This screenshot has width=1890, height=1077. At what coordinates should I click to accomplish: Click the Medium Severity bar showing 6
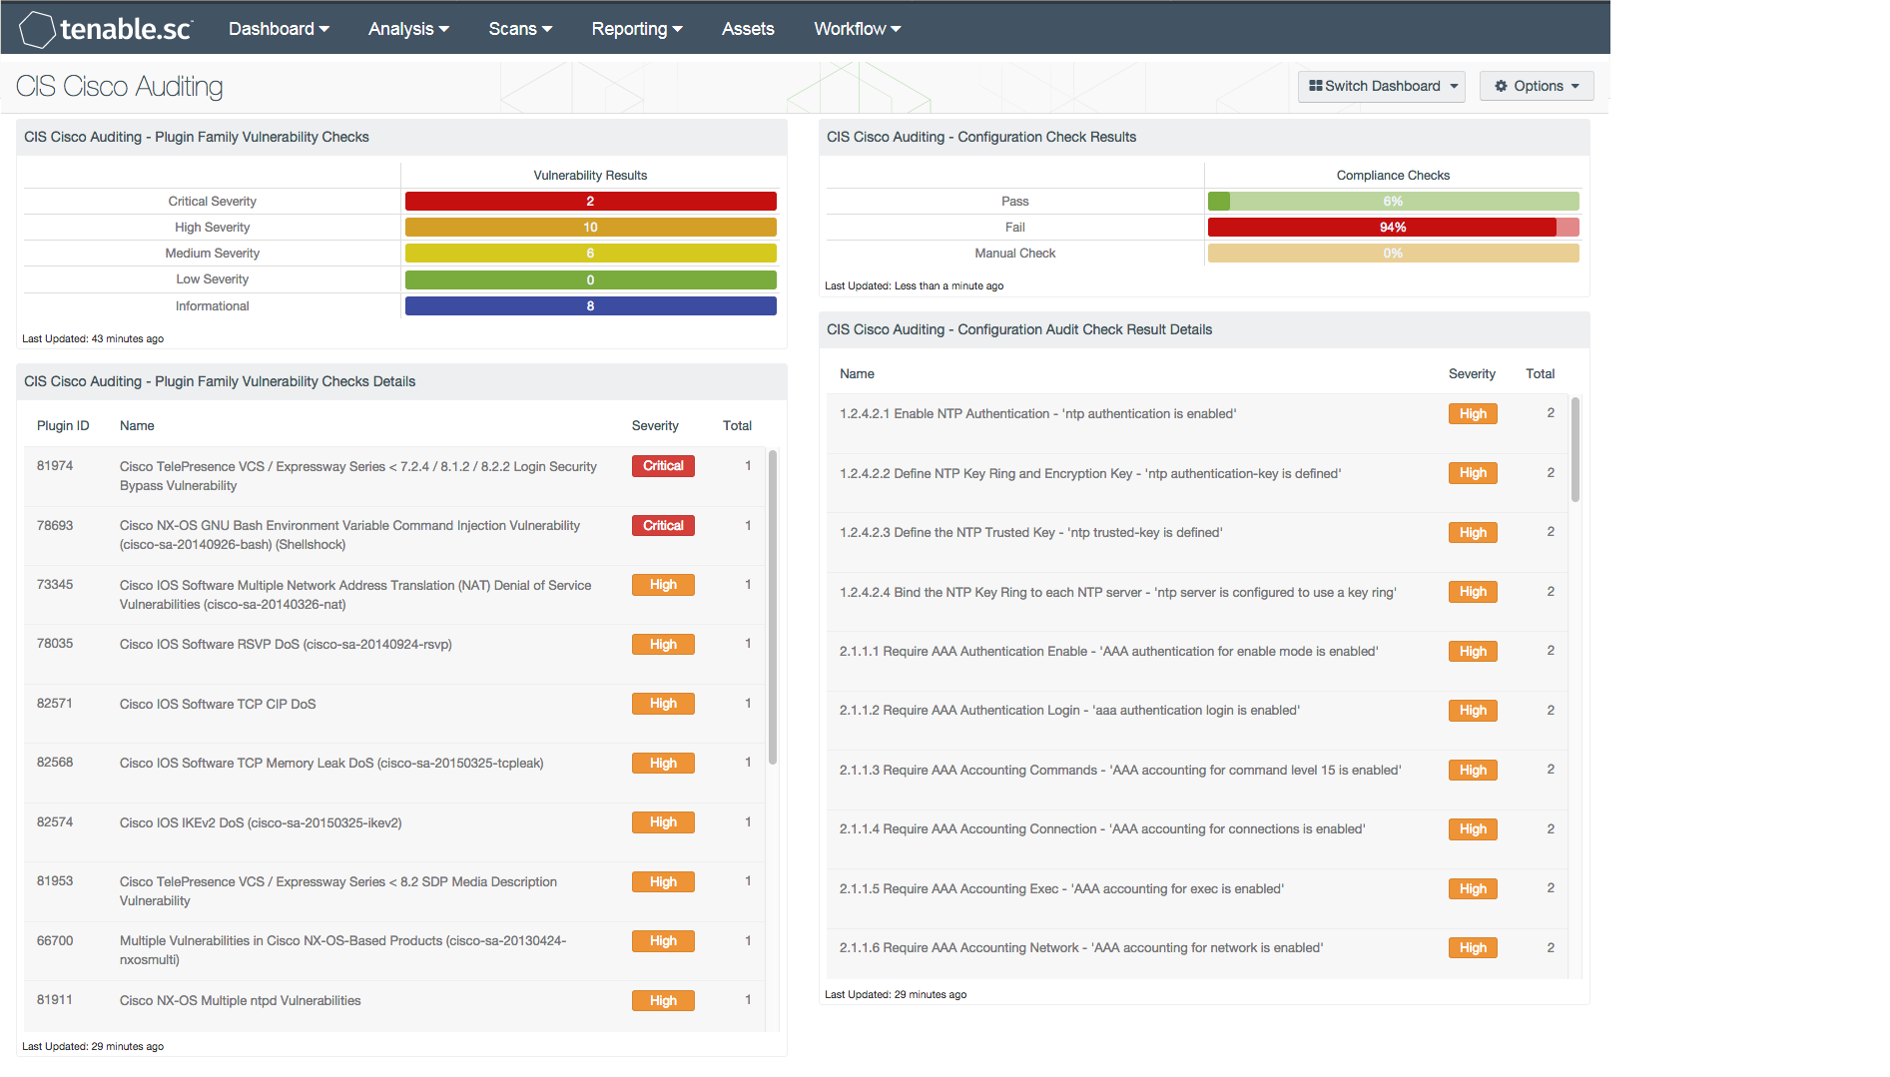pyautogui.click(x=591, y=254)
